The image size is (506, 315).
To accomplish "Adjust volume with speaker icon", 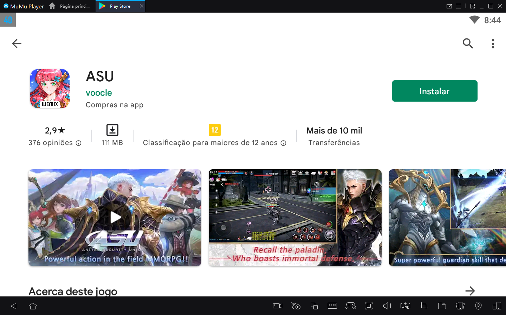I will [x=387, y=306].
